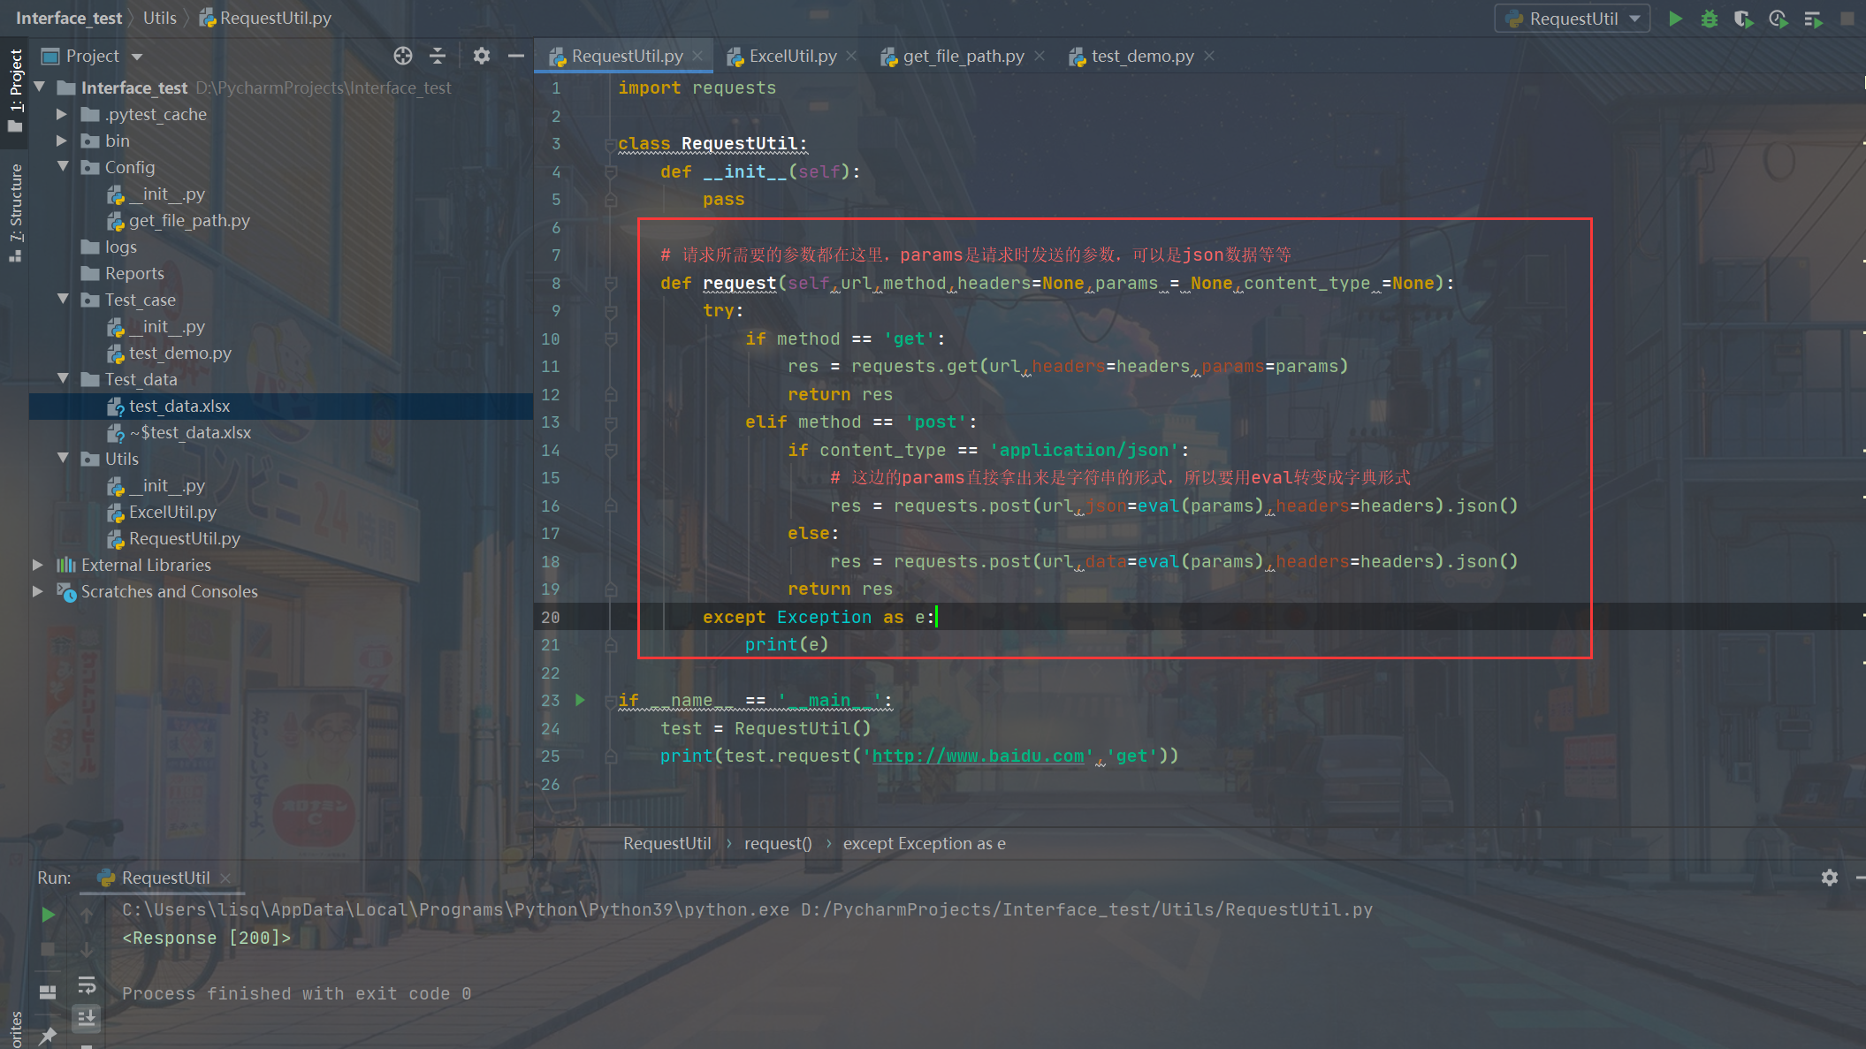This screenshot has height=1049, width=1866.
Task: Click the baidu.com URL link in code
Action: 978,756
